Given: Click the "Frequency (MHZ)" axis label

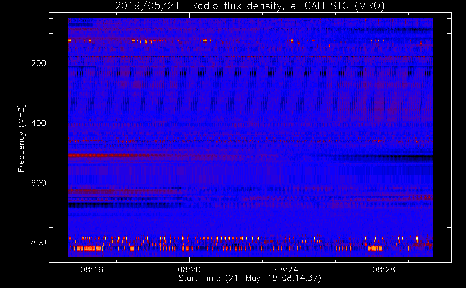Looking at the screenshot, I should tap(22, 138).
